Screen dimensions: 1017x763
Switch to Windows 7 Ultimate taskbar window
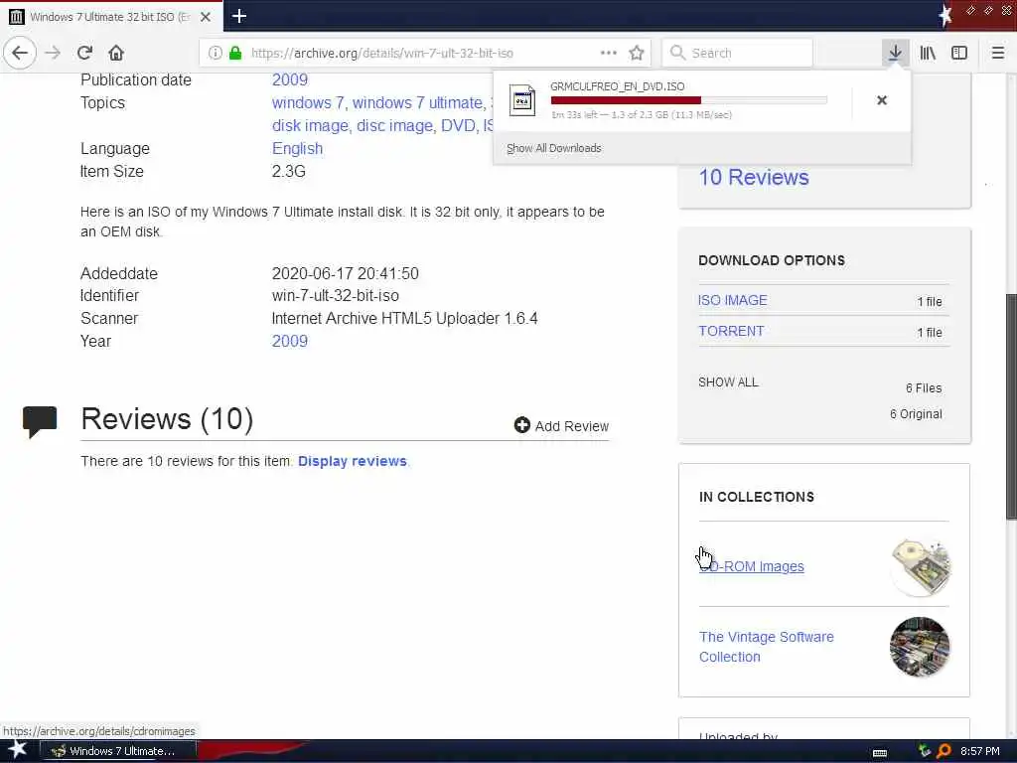click(119, 751)
